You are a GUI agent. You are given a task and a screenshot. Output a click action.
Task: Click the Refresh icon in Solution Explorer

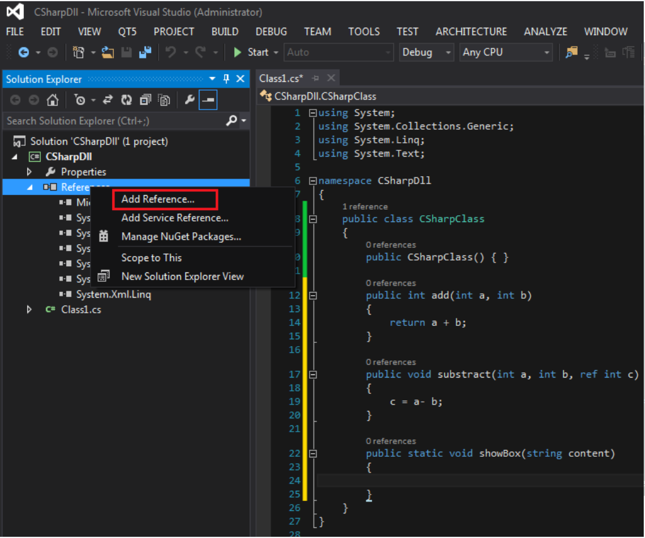[126, 100]
